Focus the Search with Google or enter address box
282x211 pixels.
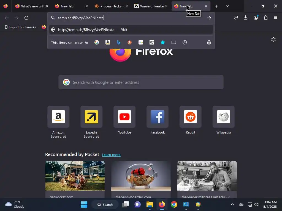(x=141, y=82)
